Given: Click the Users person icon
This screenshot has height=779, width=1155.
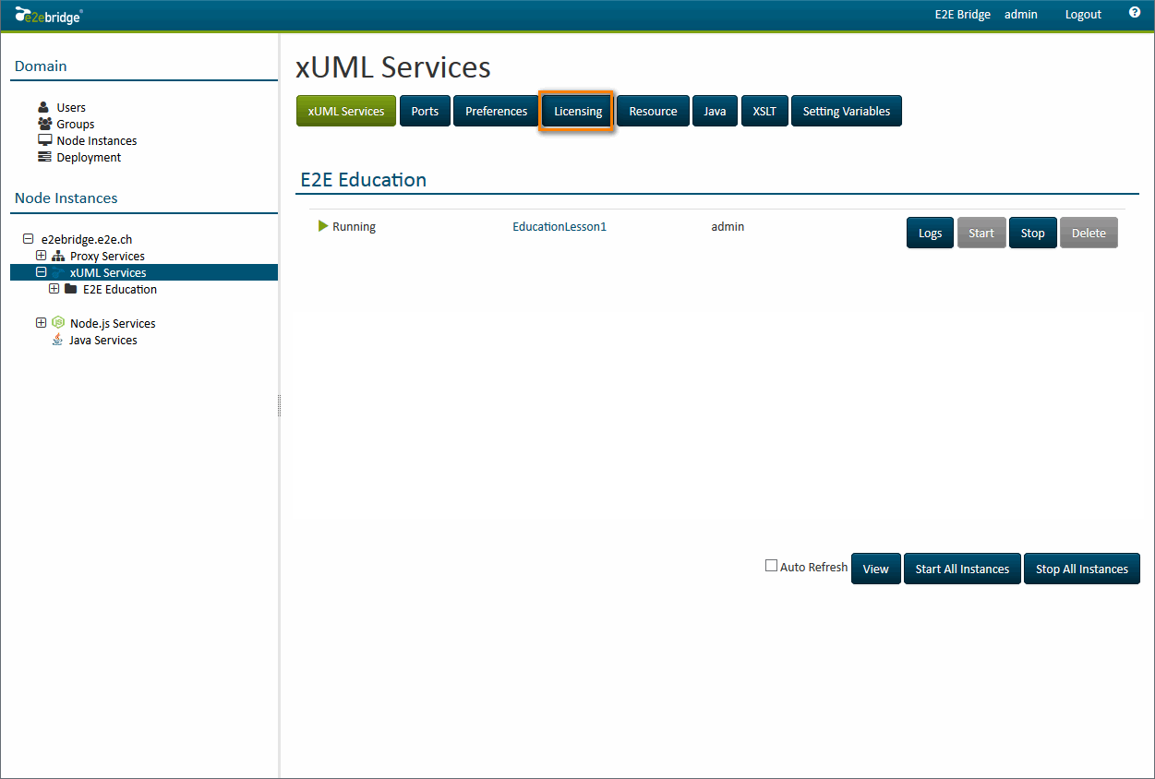Looking at the screenshot, I should [43, 107].
